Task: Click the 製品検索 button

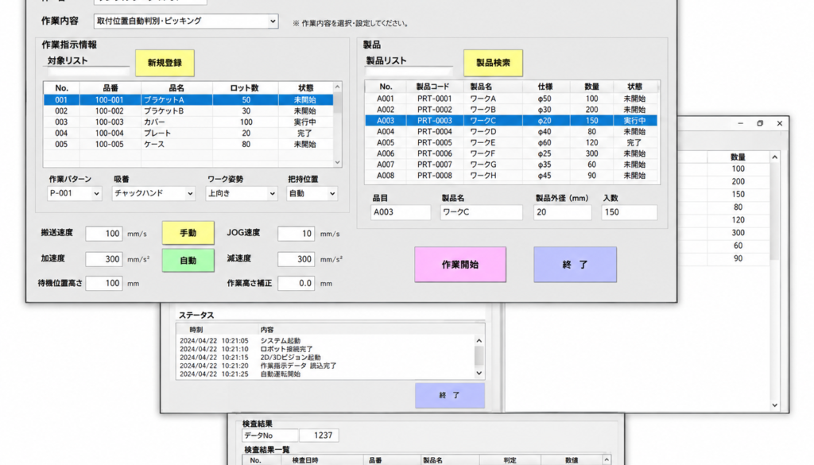Action: 493,63
